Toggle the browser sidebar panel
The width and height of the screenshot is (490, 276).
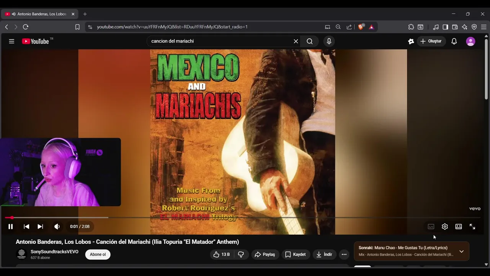coord(445,27)
